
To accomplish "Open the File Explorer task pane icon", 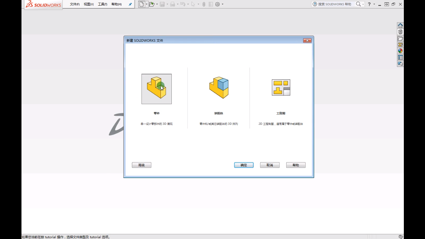I will click(400, 38).
